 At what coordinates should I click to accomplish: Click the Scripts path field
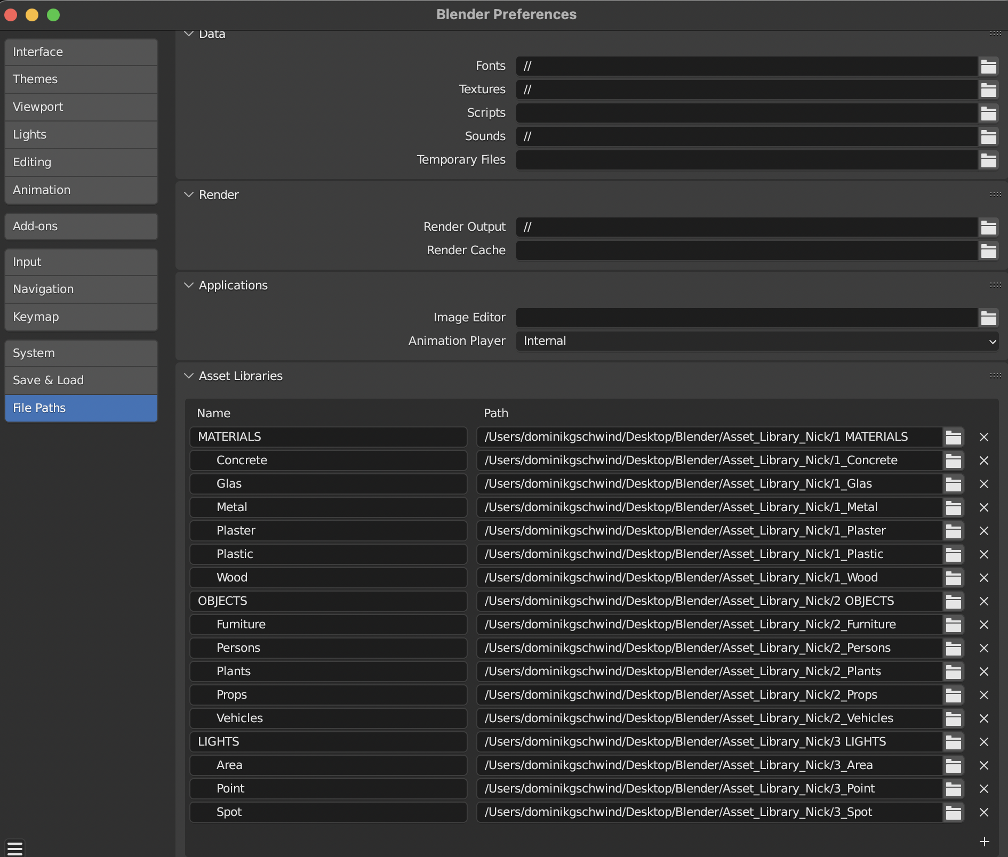pos(747,113)
